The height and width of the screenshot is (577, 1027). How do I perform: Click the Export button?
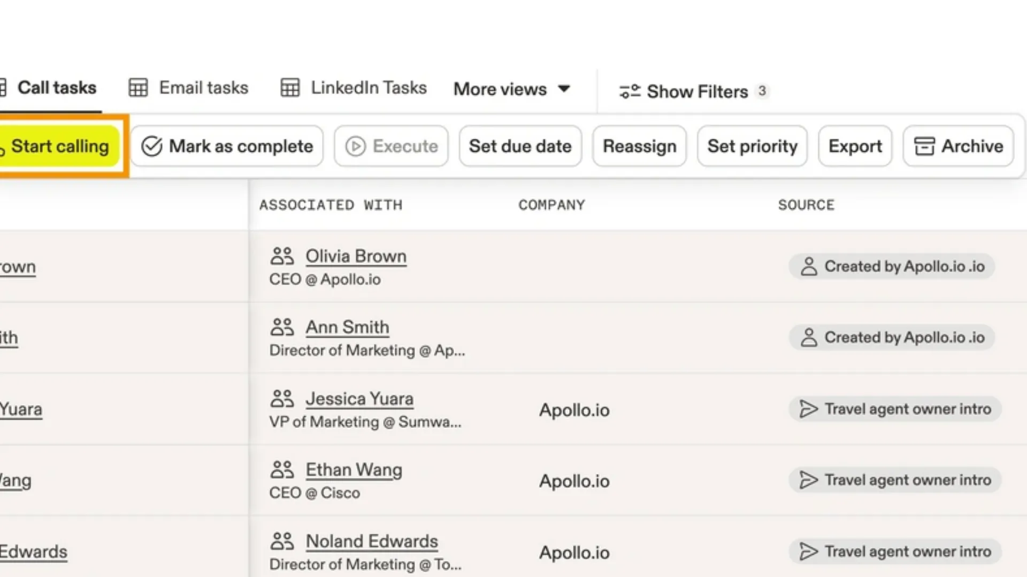click(855, 146)
